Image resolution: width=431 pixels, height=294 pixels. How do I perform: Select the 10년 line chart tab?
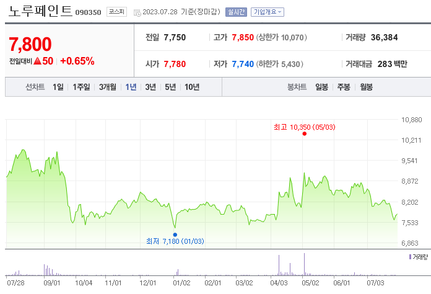pos(192,87)
